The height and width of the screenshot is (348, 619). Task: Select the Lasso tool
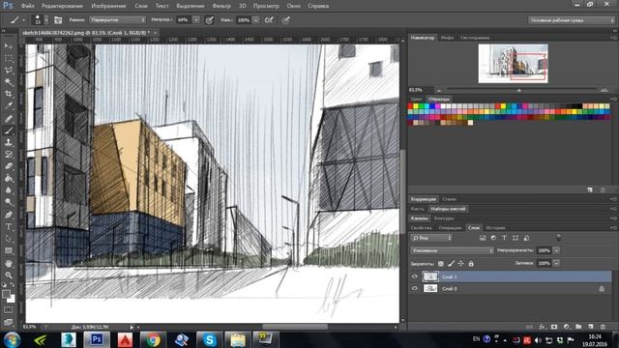pos(9,71)
